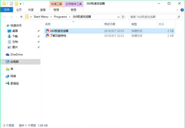The width and height of the screenshot is (185, 128).
Task: Navigate to Programs in the address bar
Action: click(61, 17)
